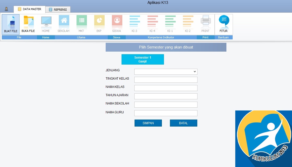The width and height of the screenshot is (292, 167).
Task: Click the Print ribbon group label
Action: pyautogui.click(x=205, y=37)
